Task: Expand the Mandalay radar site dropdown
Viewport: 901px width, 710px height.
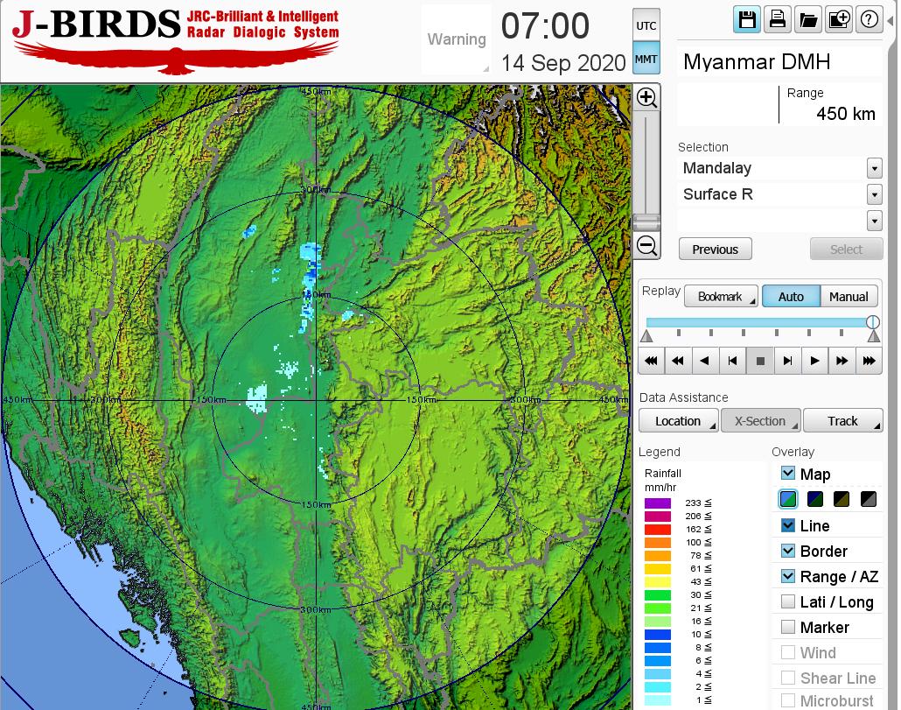Action: (874, 168)
